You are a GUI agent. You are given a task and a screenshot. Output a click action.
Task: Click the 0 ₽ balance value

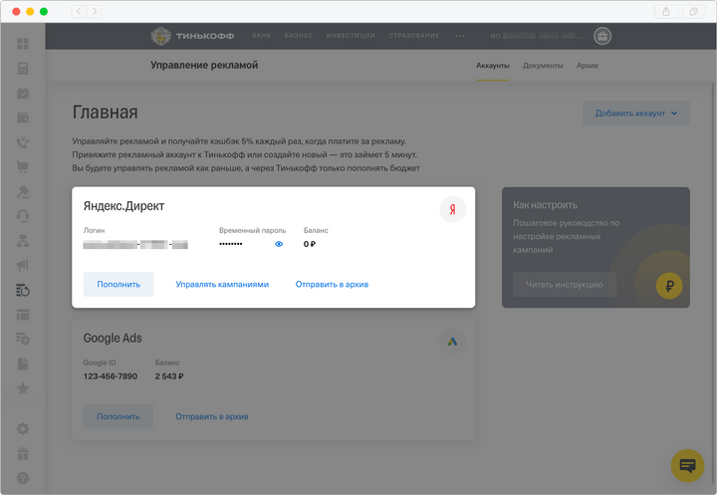(x=310, y=244)
